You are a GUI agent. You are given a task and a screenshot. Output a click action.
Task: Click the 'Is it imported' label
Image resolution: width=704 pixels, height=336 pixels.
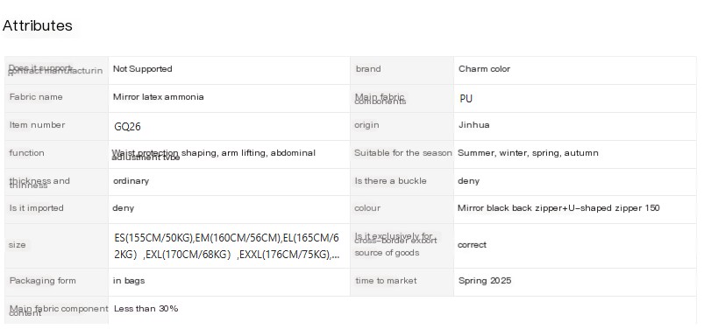click(36, 208)
